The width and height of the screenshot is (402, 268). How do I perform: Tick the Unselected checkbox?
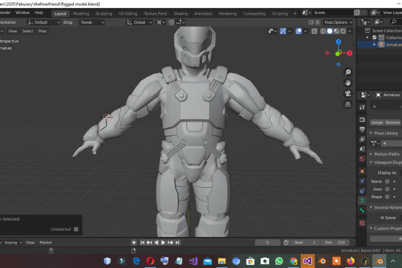[x=76, y=229]
